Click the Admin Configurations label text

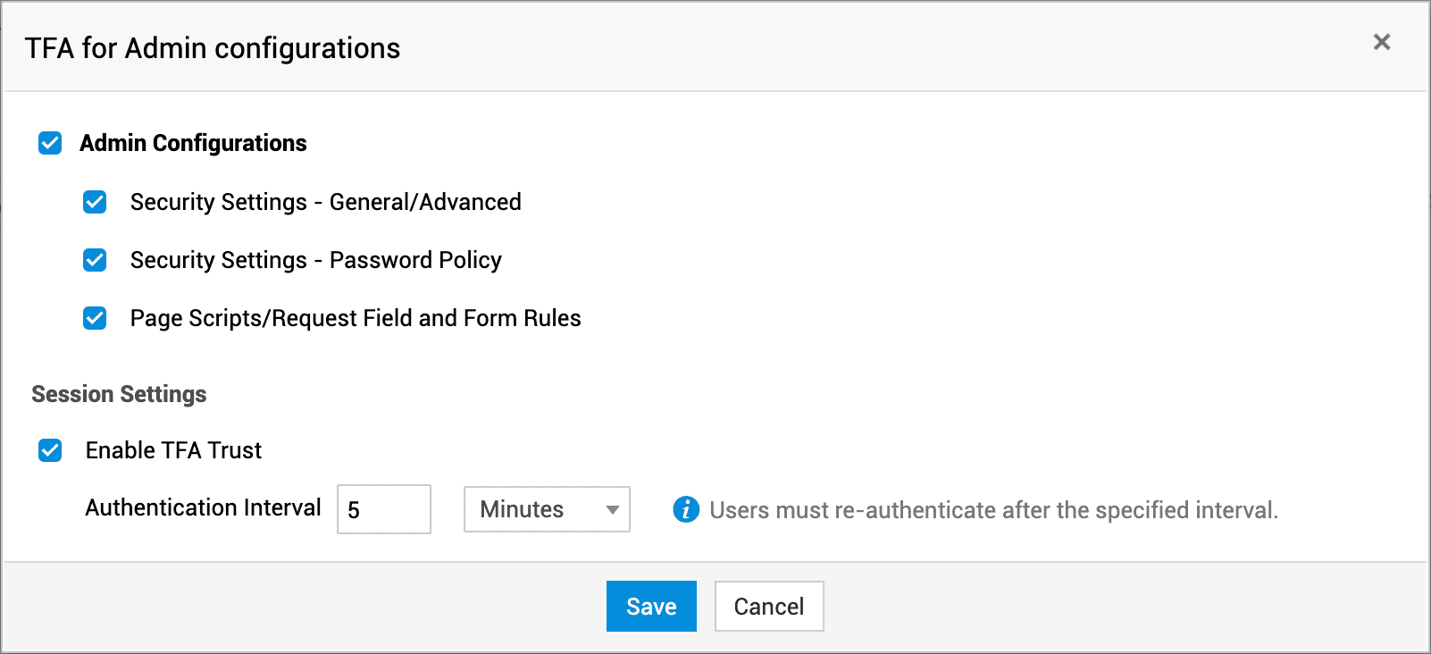(193, 143)
